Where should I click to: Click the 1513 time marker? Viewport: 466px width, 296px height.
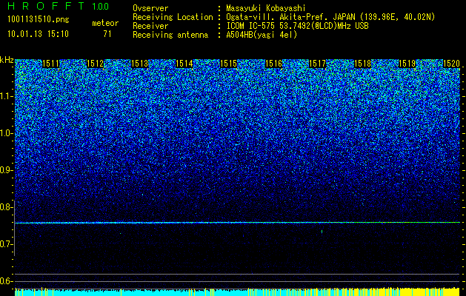(x=140, y=64)
